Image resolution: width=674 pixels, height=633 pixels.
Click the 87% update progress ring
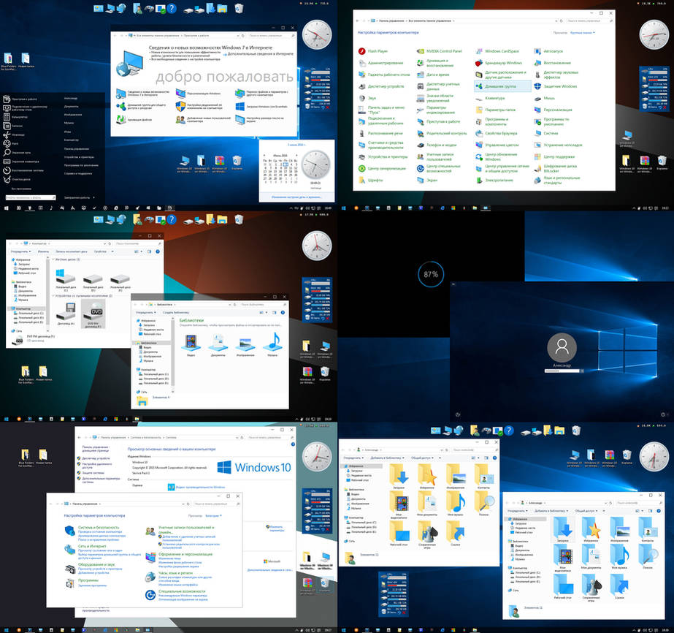(431, 273)
